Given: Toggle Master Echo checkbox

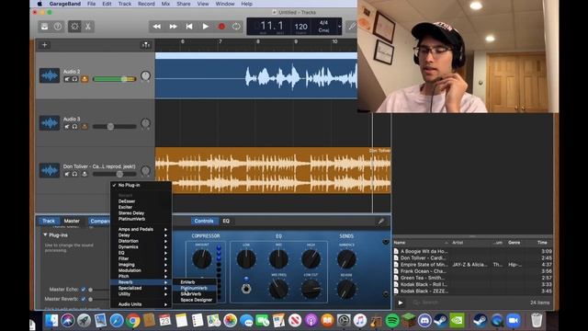Looking at the screenshot, I should (x=84, y=290).
